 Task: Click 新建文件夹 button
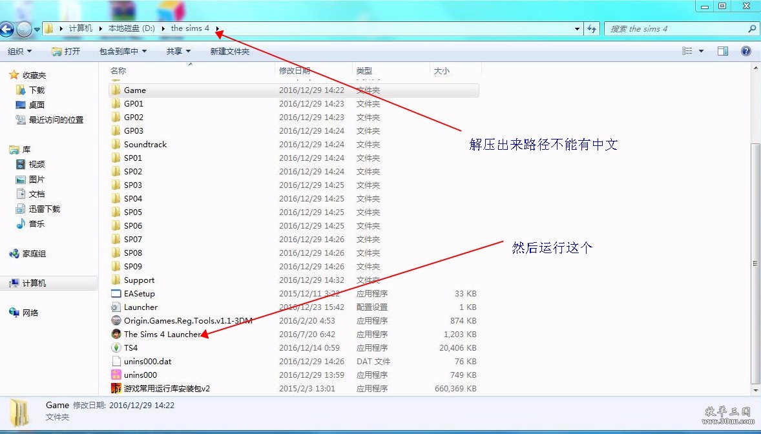tap(229, 51)
